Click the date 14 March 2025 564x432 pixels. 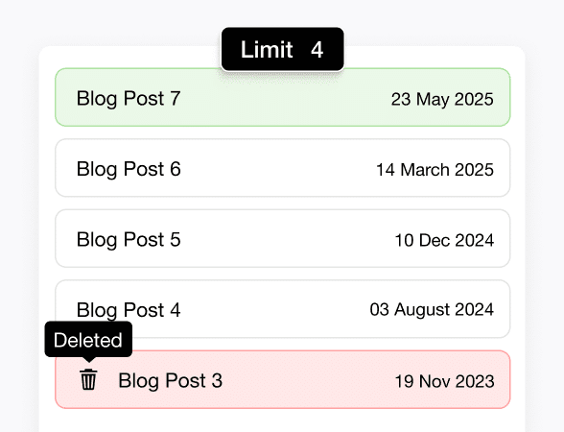(x=435, y=170)
